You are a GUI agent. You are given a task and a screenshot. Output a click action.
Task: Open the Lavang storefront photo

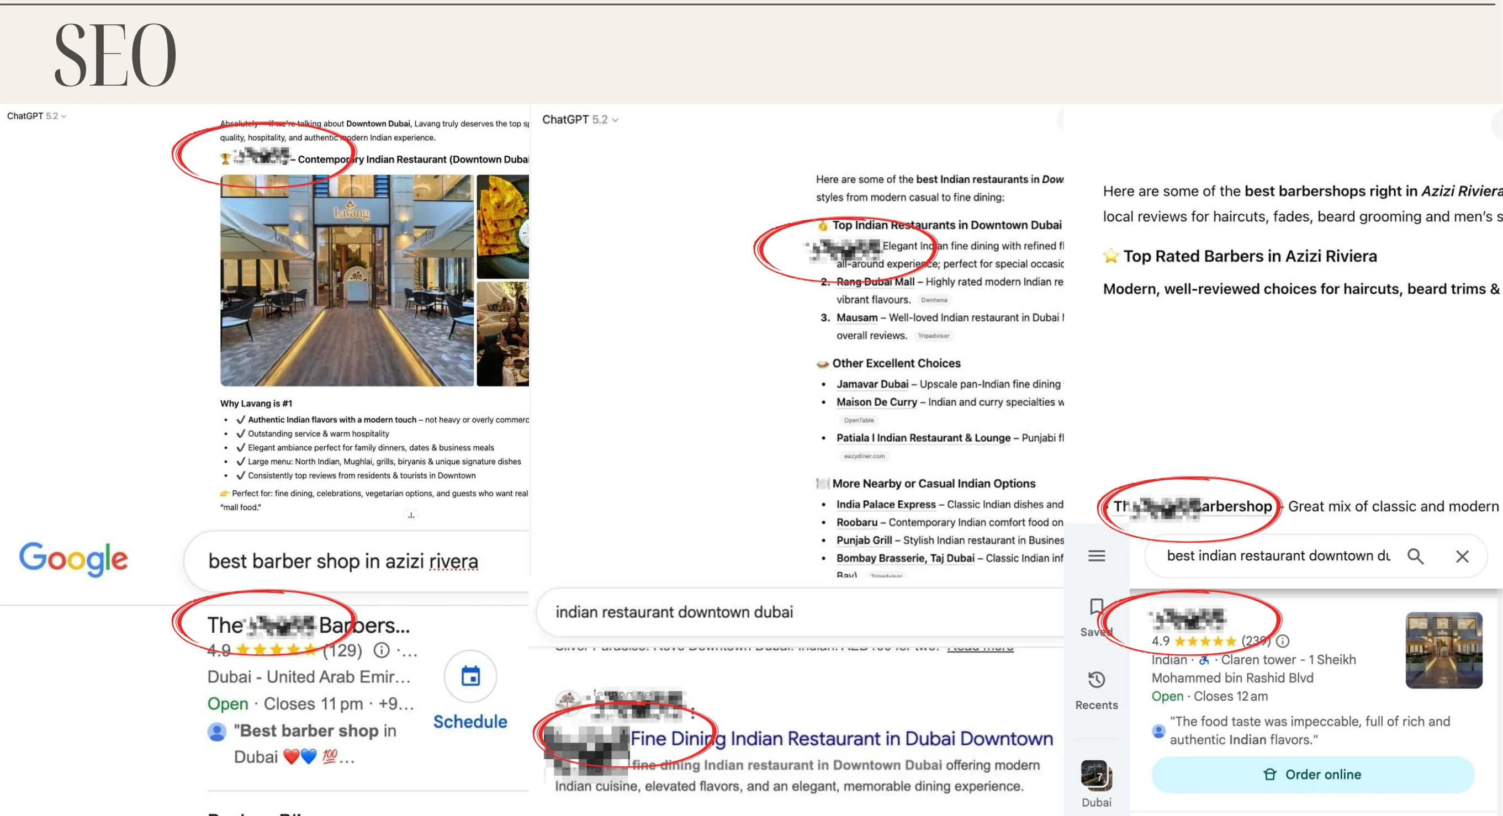click(347, 280)
